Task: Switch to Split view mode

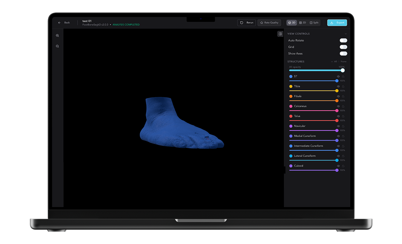Action: 314,22
